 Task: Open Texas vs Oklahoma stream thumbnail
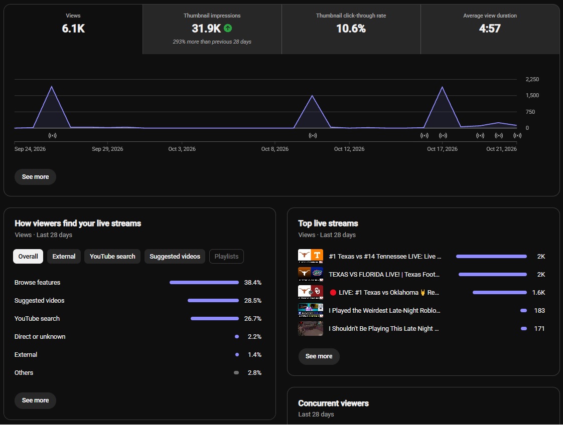[311, 292]
